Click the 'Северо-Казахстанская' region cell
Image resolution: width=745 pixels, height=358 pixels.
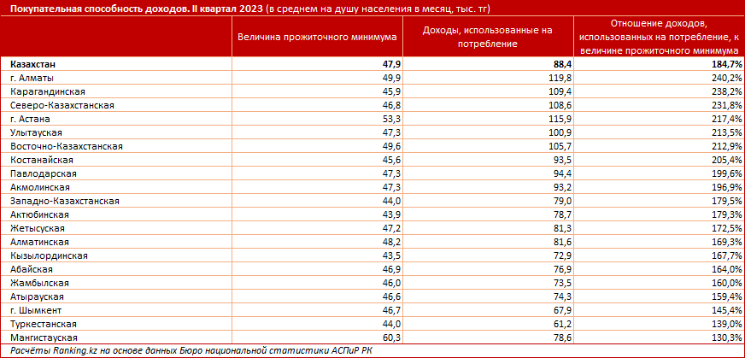coord(62,105)
